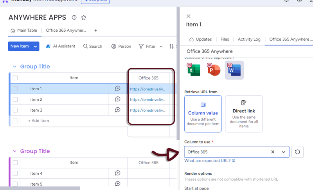Click the reset refresh button beside column dropdown

(x=297, y=152)
